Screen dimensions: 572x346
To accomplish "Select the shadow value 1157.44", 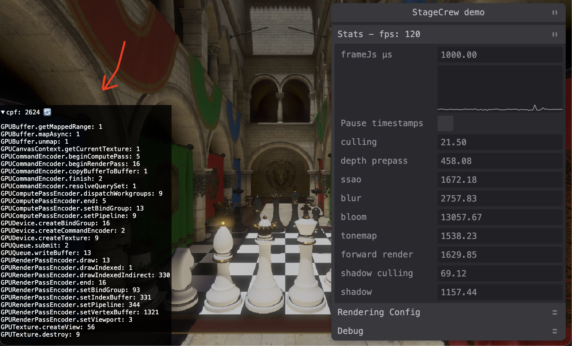I will pos(500,292).
